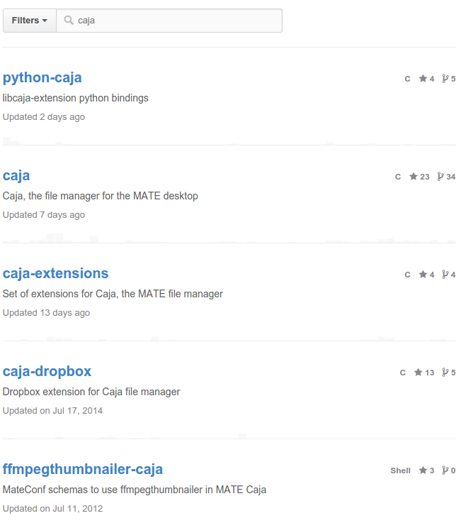Click the C language label on caja
The width and height of the screenshot is (461, 523).
click(x=398, y=177)
